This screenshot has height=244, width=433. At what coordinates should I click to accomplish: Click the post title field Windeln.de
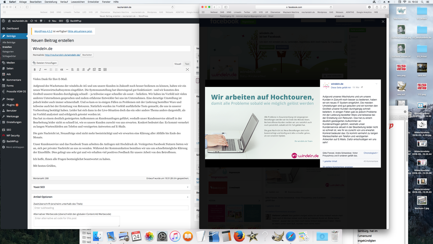tap(111, 48)
